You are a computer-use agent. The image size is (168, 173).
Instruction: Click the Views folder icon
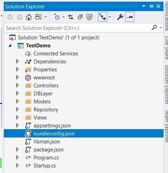point(28,118)
